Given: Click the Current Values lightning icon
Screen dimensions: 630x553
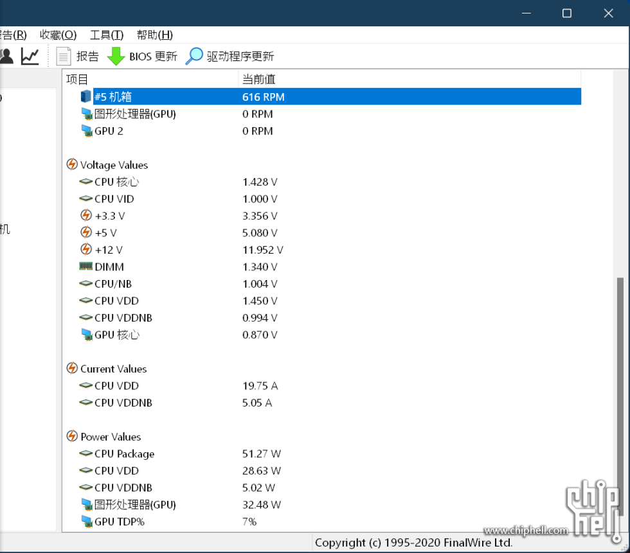Looking at the screenshot, I should pos(72,369).
